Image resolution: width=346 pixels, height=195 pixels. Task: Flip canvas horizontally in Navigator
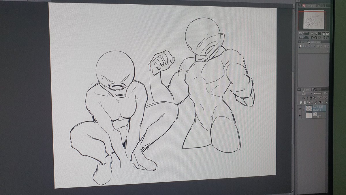(324, 38)
